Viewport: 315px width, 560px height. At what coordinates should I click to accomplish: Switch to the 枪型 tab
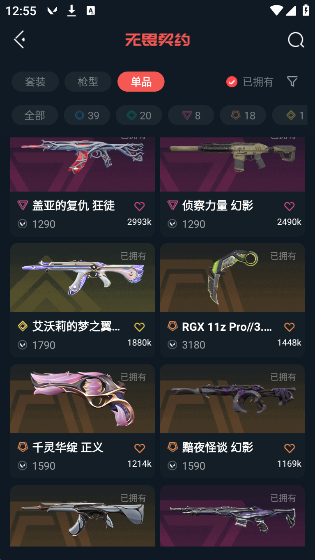[x=88, y=81]
